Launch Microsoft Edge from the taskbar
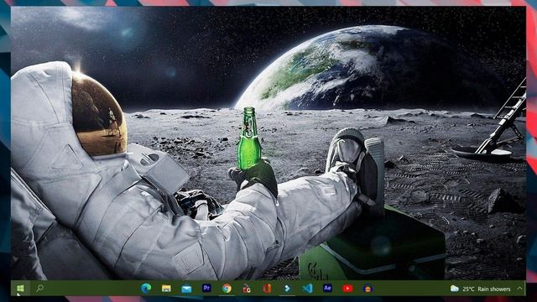 click(146, 289)
